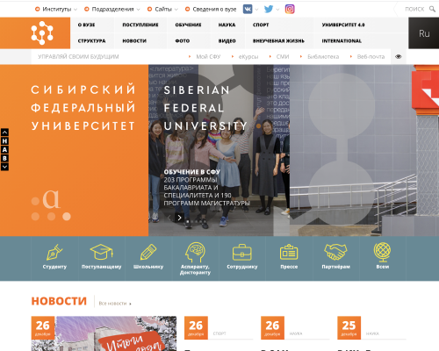Viewport: 439px width, 351px height.
Task: Open the Партнёрам handshake section
Action: (x=335, y=257)
